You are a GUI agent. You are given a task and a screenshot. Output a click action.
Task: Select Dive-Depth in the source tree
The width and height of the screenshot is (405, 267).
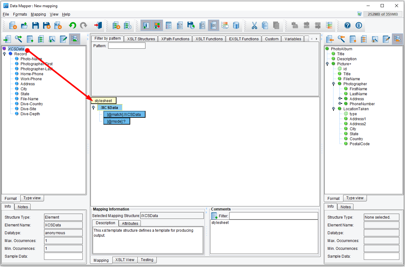(x=30, y=114)
